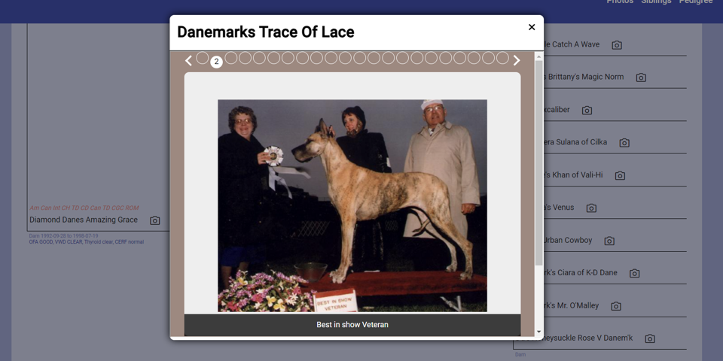Image resolution: width=723 pixels, height=361 pixels.
Task: Select the current photo dot labeled 2
Action: click(216, 62)
